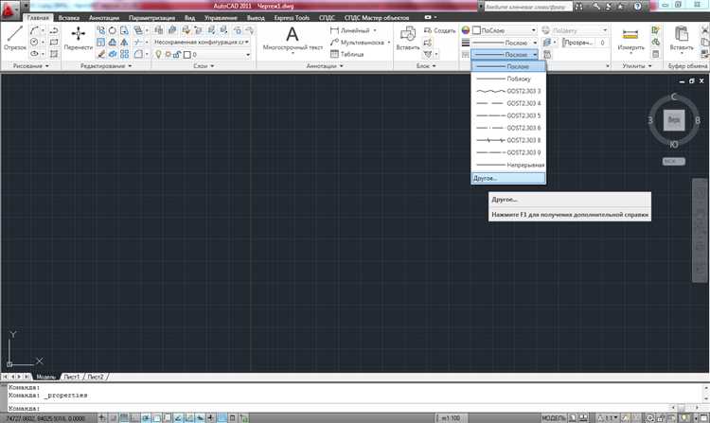Image resolution: width=710 pixels, height=423 pixels.
Task: Choose the Многострочный текст tool
Action: point(293,38)
